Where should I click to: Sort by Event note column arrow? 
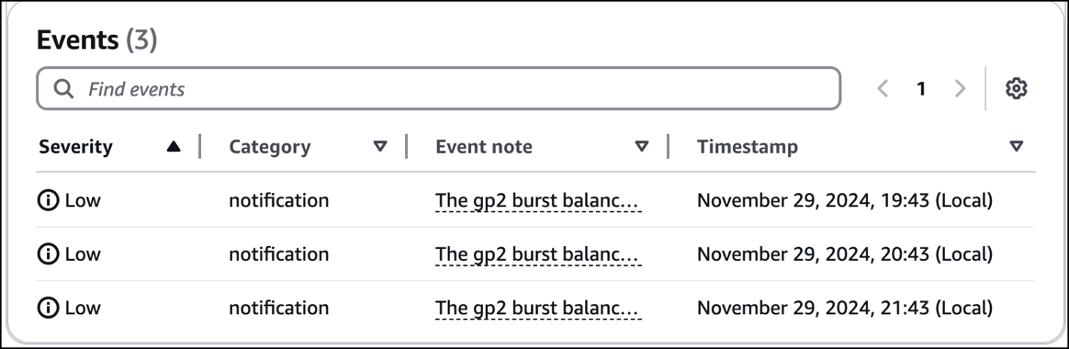[642, 147]
